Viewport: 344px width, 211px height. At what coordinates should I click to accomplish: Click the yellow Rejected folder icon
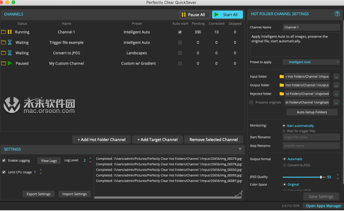coord(282,94)
